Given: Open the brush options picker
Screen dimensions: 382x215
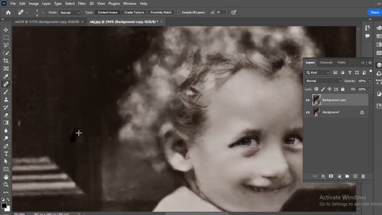Looking at the screenshot, I should click(x=43, y=13).
